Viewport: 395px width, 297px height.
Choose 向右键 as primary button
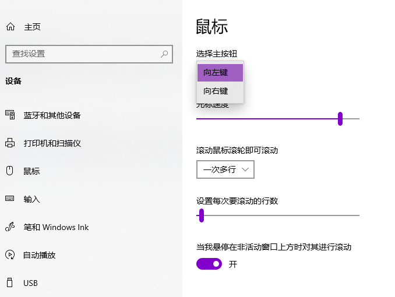click(x=220, y=91)
